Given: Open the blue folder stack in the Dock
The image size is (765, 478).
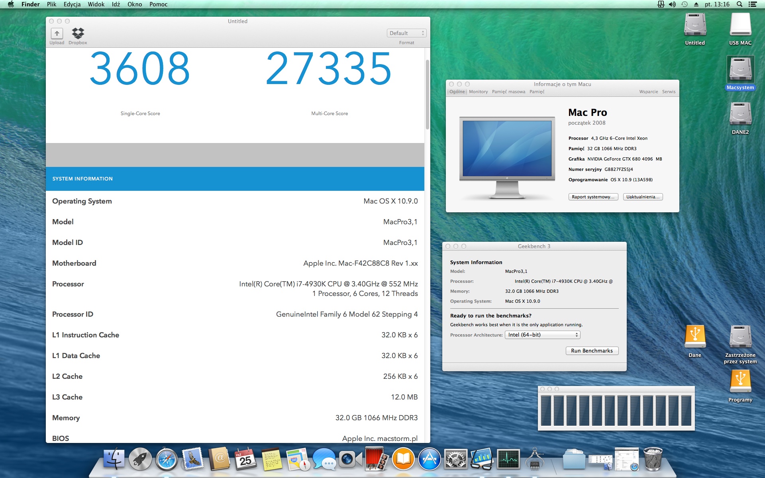Looking at the screenshot, I should pos(574,459).
